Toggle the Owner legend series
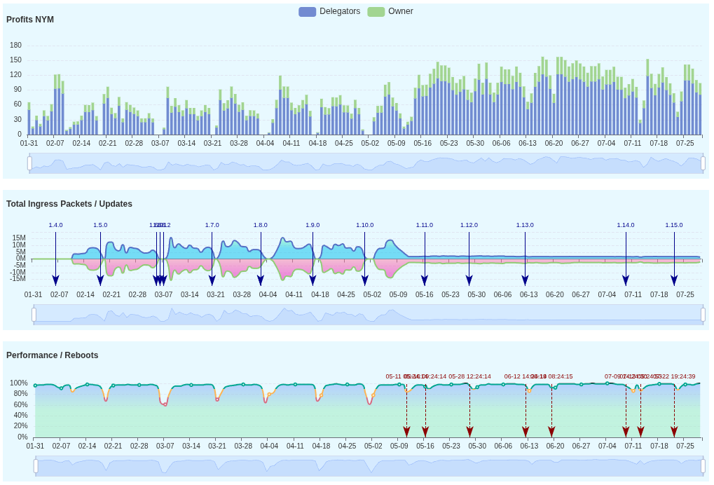Image resolution: width=714 pixels, height=485 pixels. (400, 11)
